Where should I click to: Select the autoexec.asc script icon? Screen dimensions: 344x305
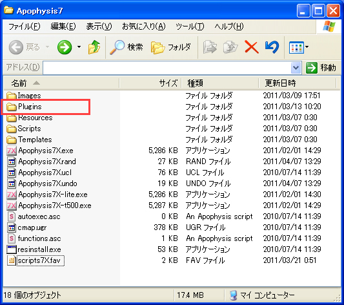pyautogui.click(x=12, y=216)
